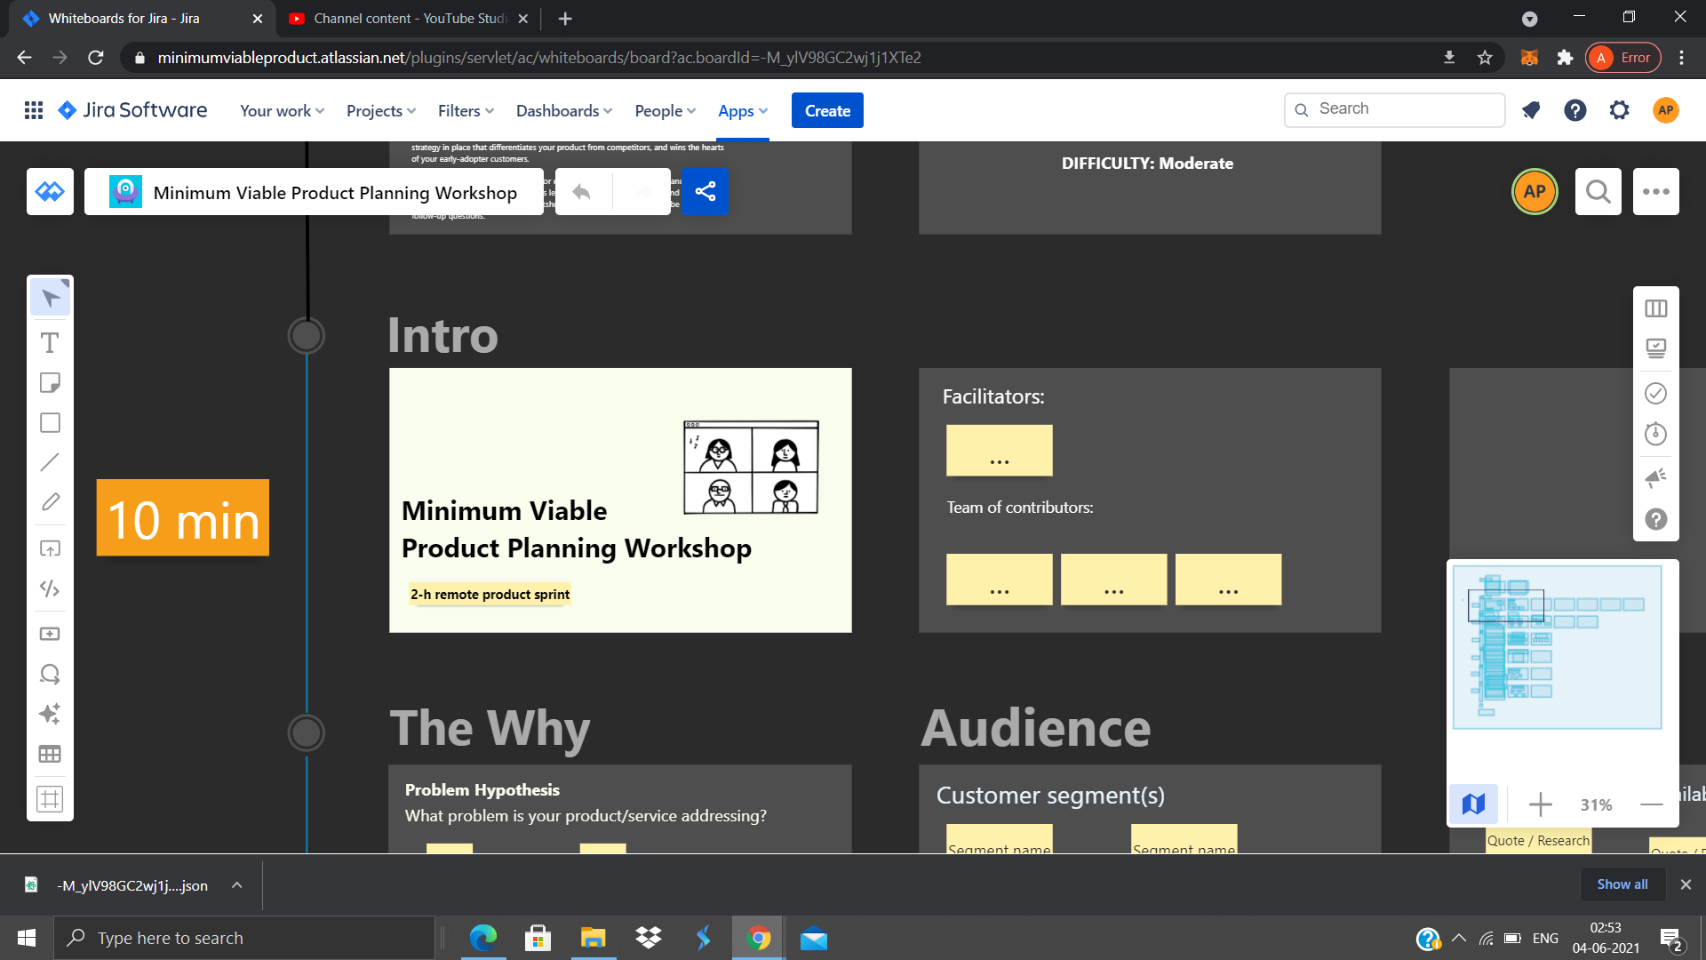Open the voting checkmark panel
The height and width of the screenshot is (960, 1706).
pyautogui.click(x=1655, y=393)
